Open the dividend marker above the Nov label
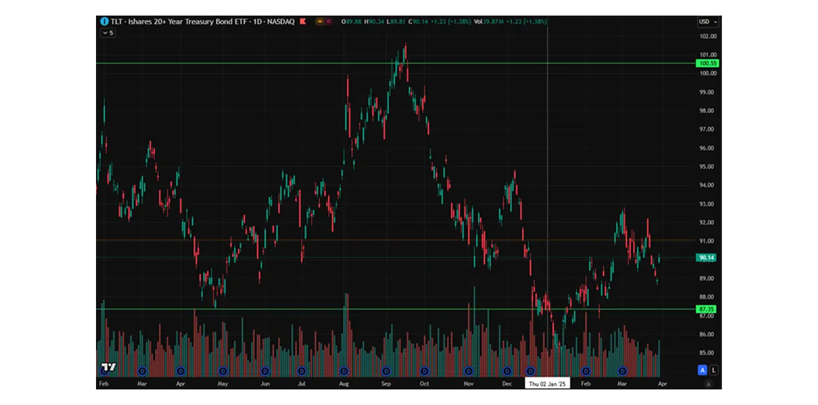 point(469,371)
